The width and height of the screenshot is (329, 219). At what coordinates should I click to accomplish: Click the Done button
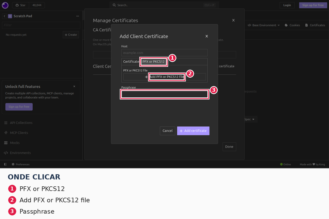[x=229, y=147]
